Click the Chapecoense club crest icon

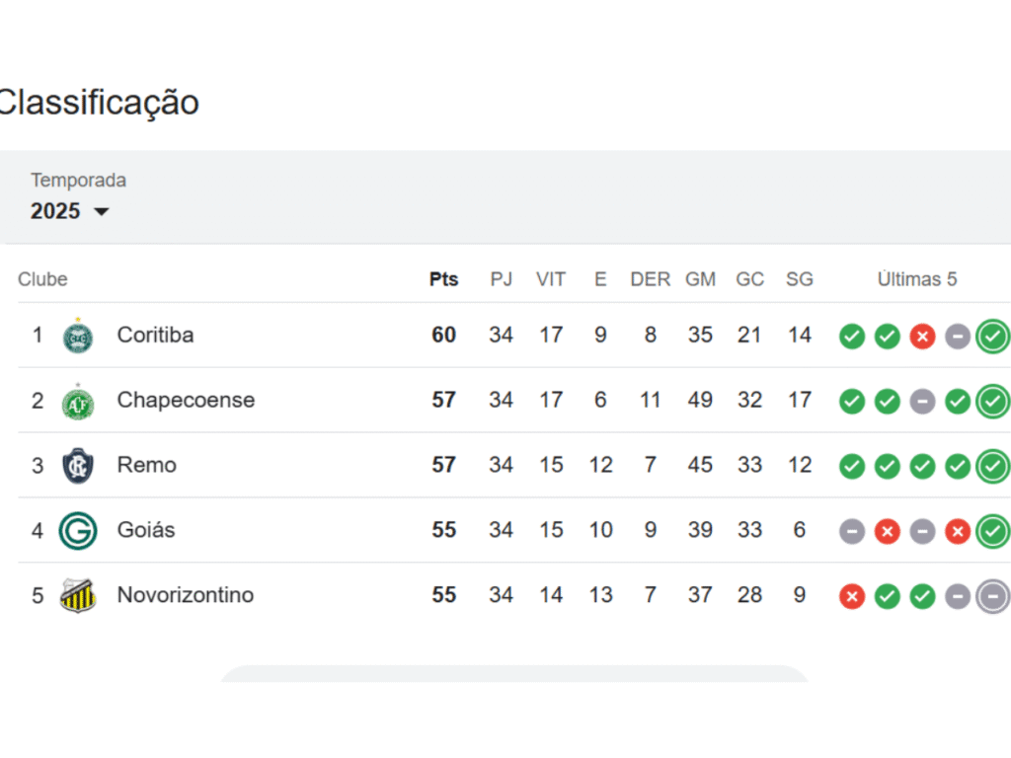click(78, 401)
